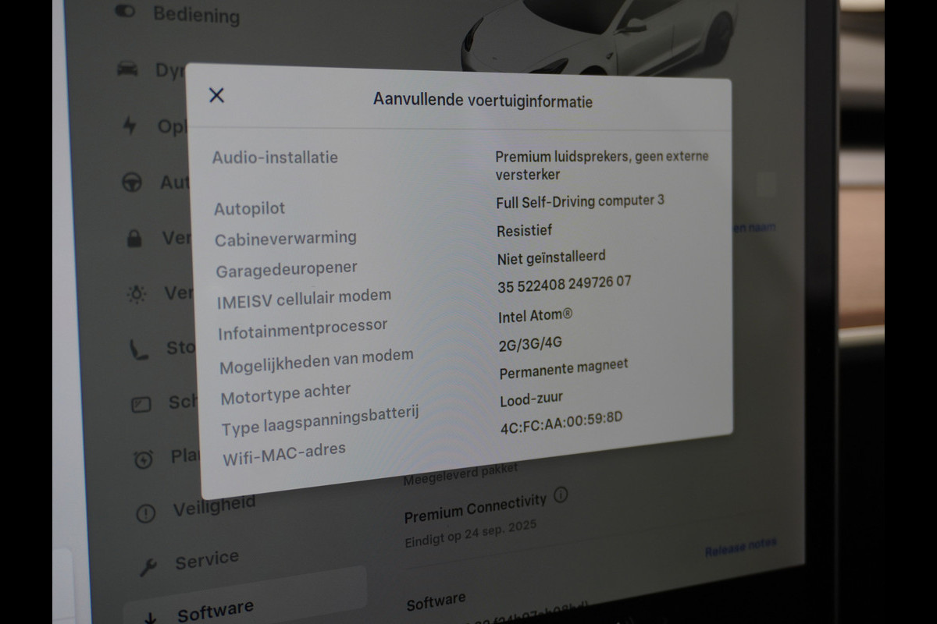
Task: Open the Veiligheid menu item
Action: (214, 508)
